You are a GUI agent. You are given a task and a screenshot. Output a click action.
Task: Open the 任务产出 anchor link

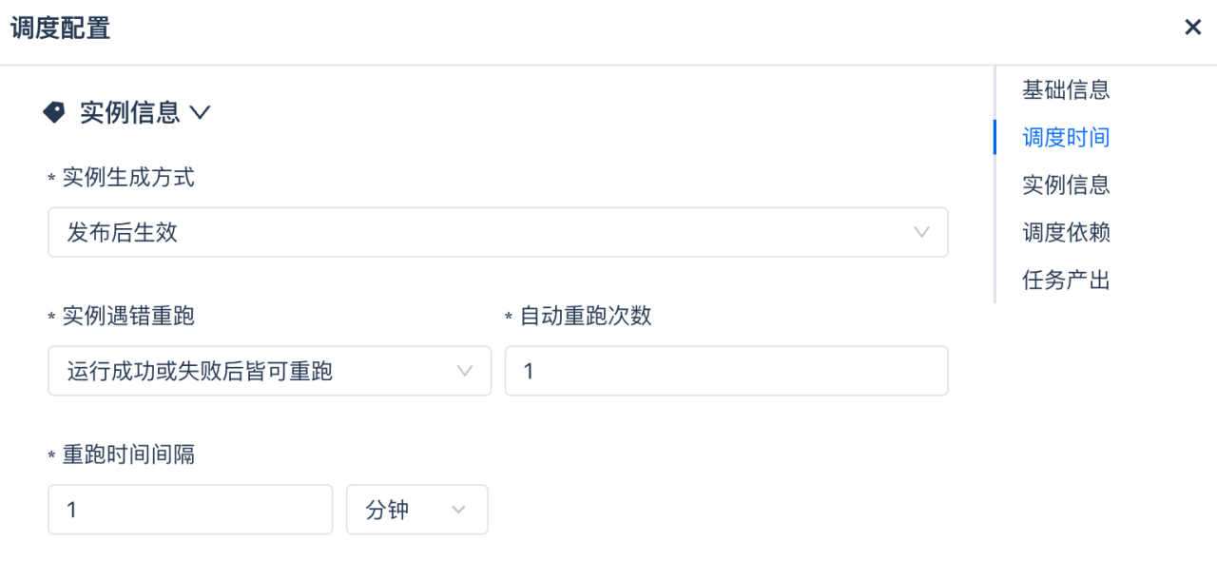click(x=1066, y=280)
